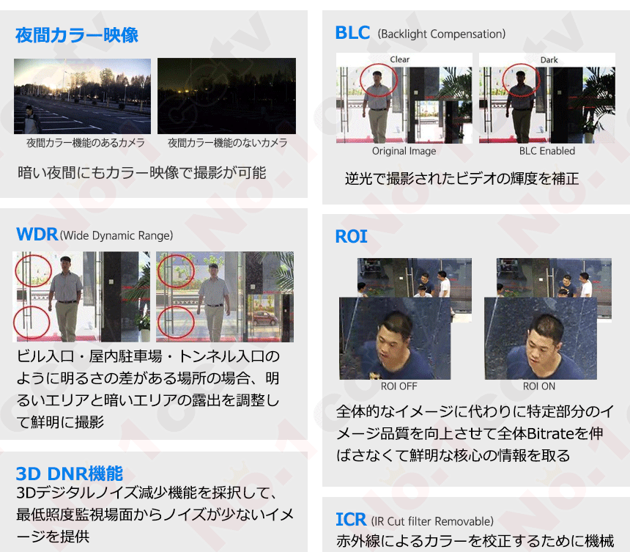Screen dimensions: 630x552
Task: Select the ROI OFF face close-up image
Action: pos(394,338)
